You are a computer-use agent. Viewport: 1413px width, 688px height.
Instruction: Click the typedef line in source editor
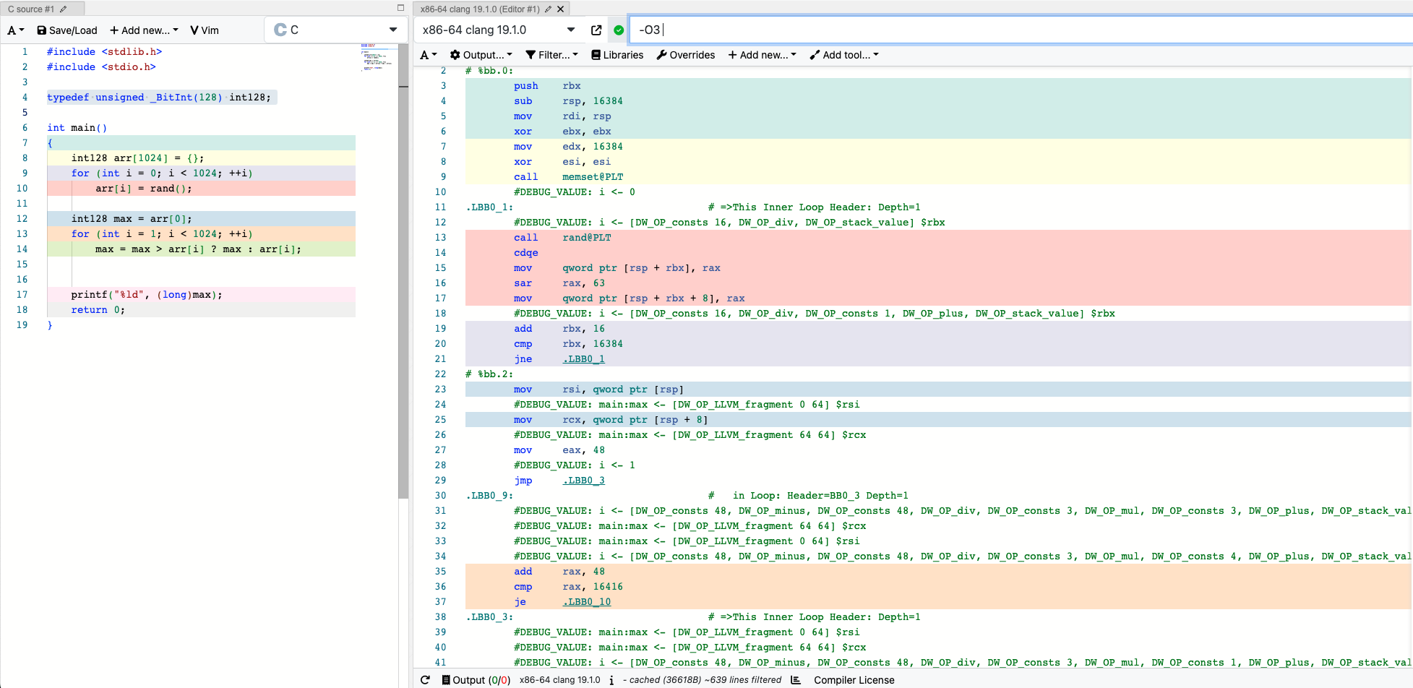pyautogui.click(x=159, y=98)
